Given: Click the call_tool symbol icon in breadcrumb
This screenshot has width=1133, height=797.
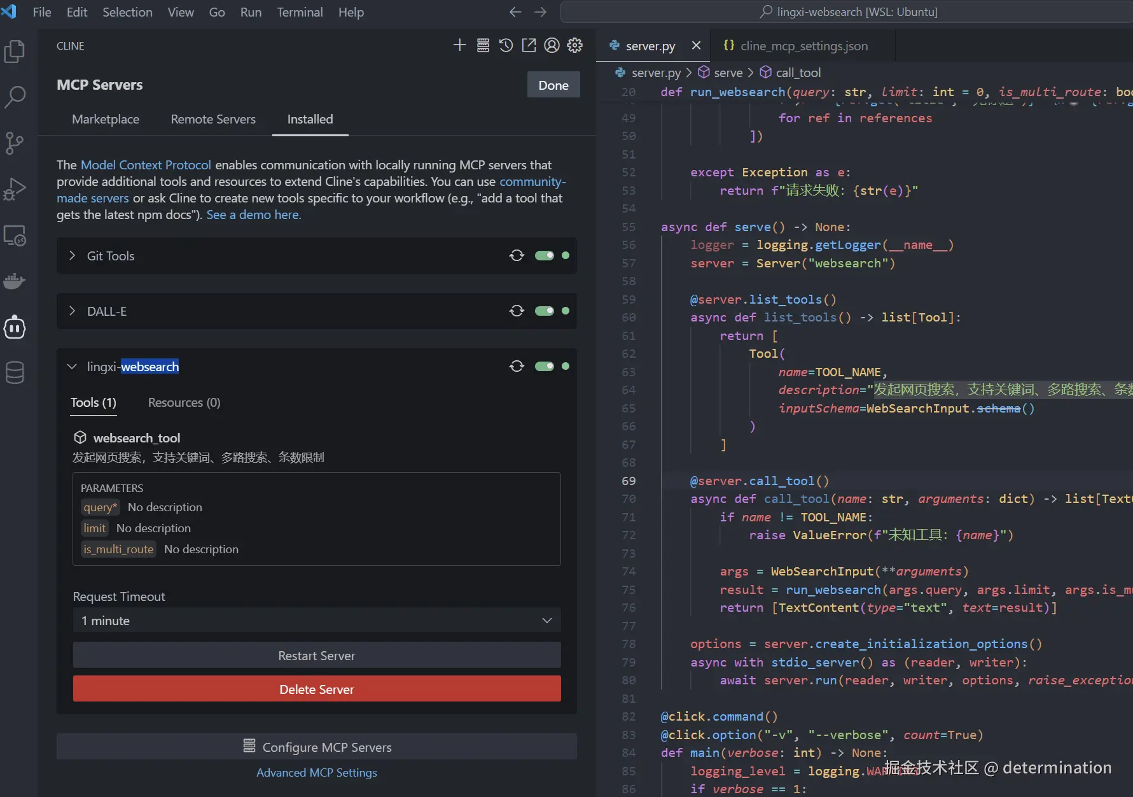Looking at the screenshot, I should tap(766, 72).
